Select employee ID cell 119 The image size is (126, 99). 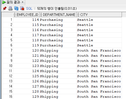(26, 45)
